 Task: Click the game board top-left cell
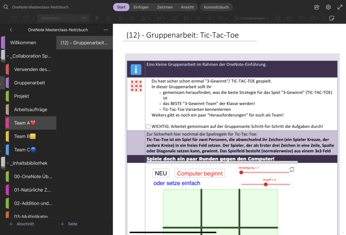[x=182, y=208]
